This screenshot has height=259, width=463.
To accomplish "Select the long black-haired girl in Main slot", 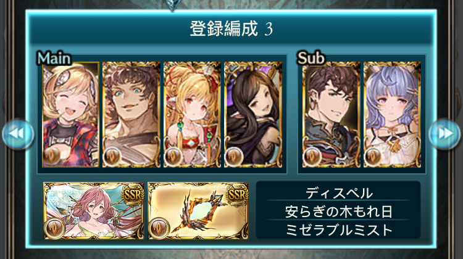I will click(x=253, y=115).
